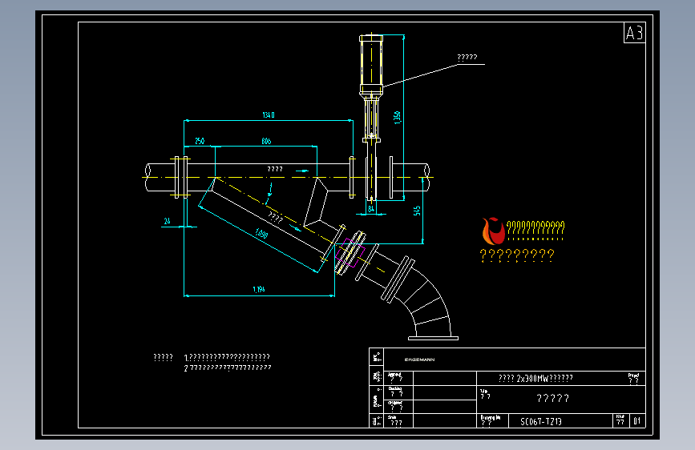
Task: Pick the 24 flange dimension text
Action: pyautogui.click(x=167, y=221)
